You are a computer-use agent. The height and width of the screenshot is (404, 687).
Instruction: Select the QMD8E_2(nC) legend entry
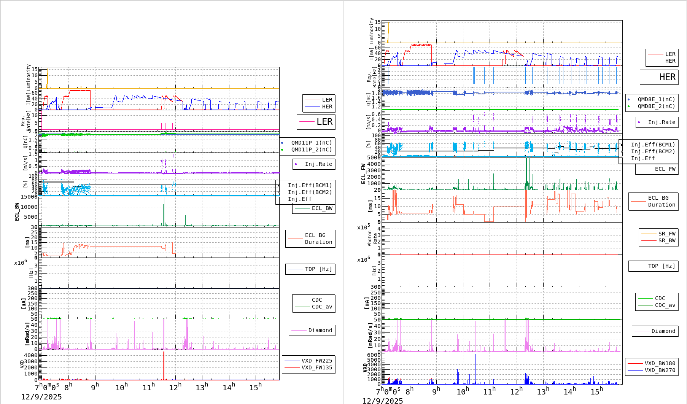tap(656, 106)
